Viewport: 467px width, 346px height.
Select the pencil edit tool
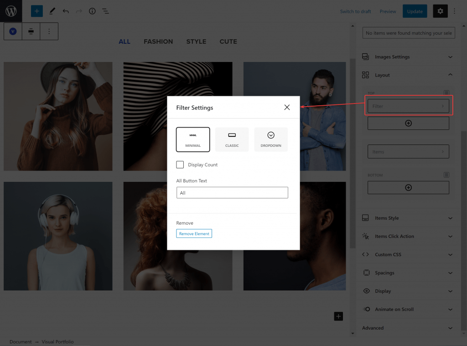[52, 11]
